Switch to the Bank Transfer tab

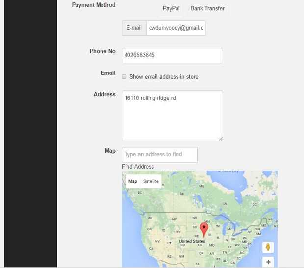coord(207,8)
